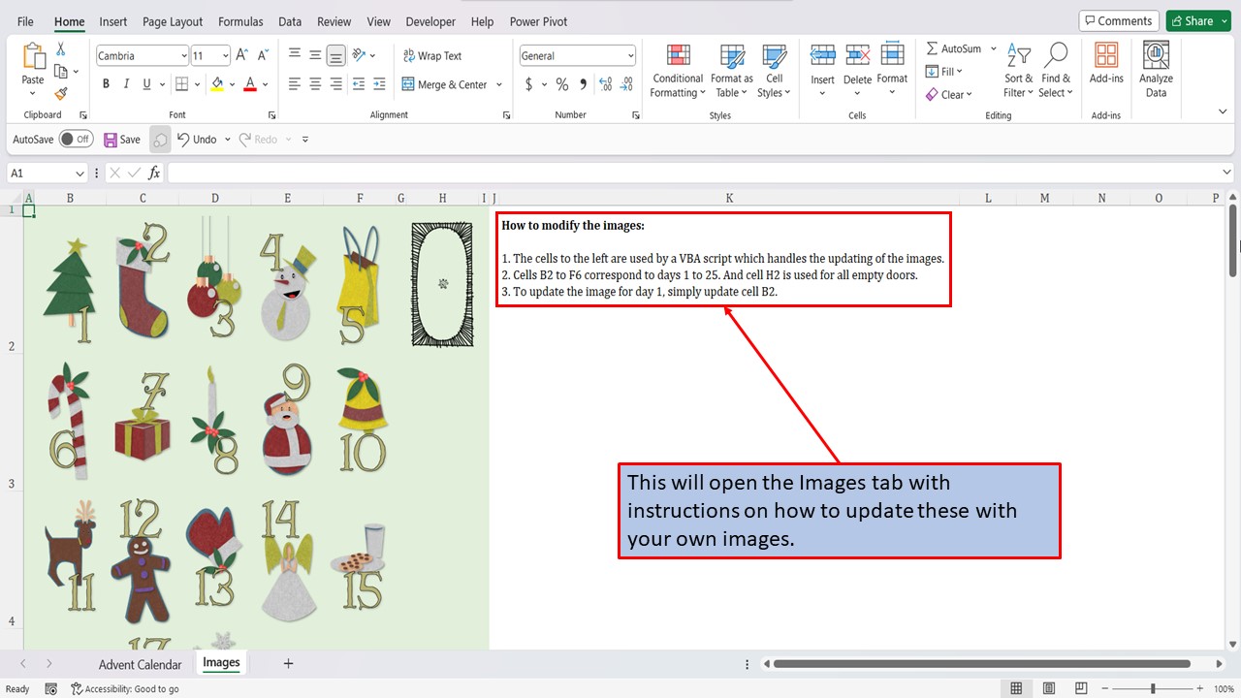
Task: Open Conditional Formatting options
Action: click(677, 70)
